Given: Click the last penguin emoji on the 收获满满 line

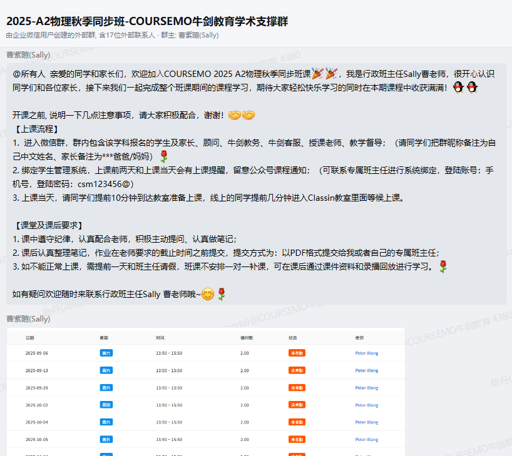Looking at the screenshot, I should coord(472,88).
